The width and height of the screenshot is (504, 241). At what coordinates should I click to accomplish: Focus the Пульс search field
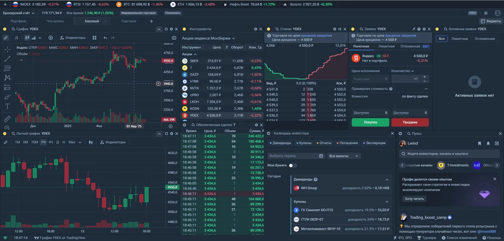(450, 154)
